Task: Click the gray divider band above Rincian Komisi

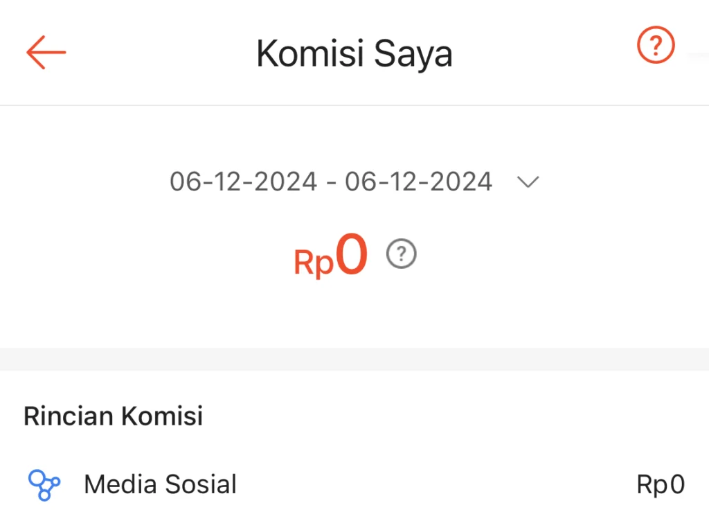Action: pyautogui.click(x=354, y=359)
